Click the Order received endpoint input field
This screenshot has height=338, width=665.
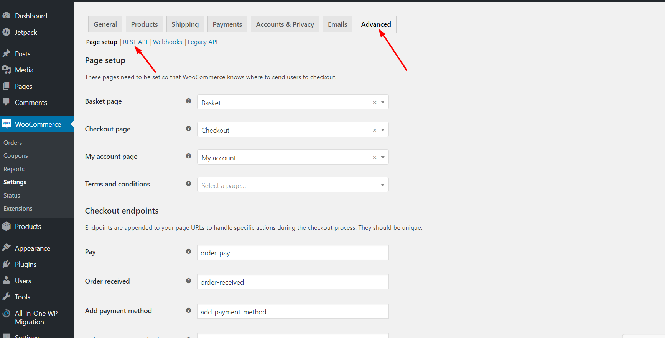click(293, 282)
